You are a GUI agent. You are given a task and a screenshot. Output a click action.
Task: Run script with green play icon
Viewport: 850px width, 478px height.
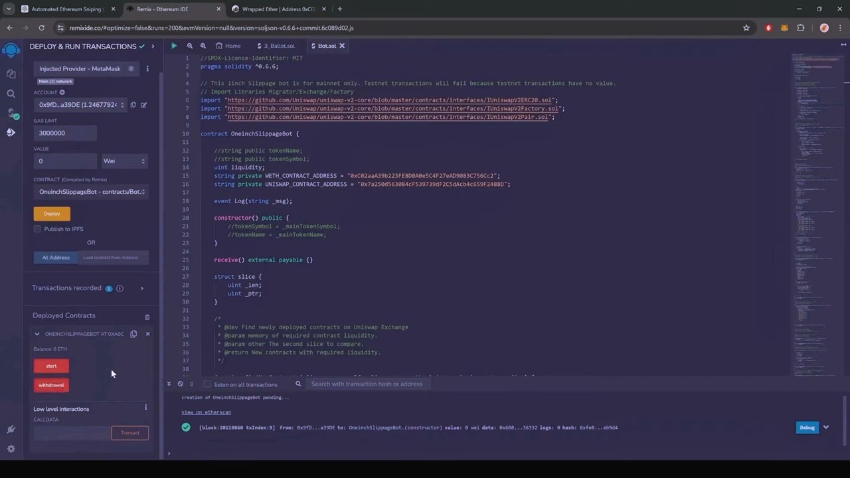tap(174, 46)
